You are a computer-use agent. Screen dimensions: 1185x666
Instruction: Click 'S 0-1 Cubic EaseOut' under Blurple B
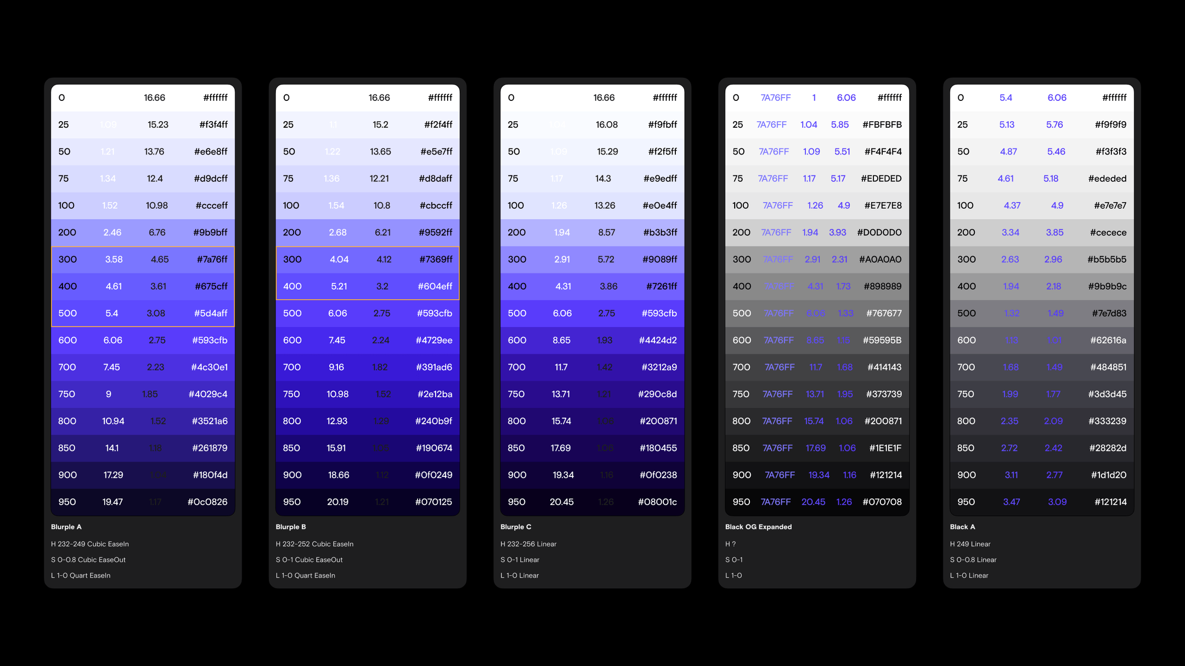tap(309, 560)
